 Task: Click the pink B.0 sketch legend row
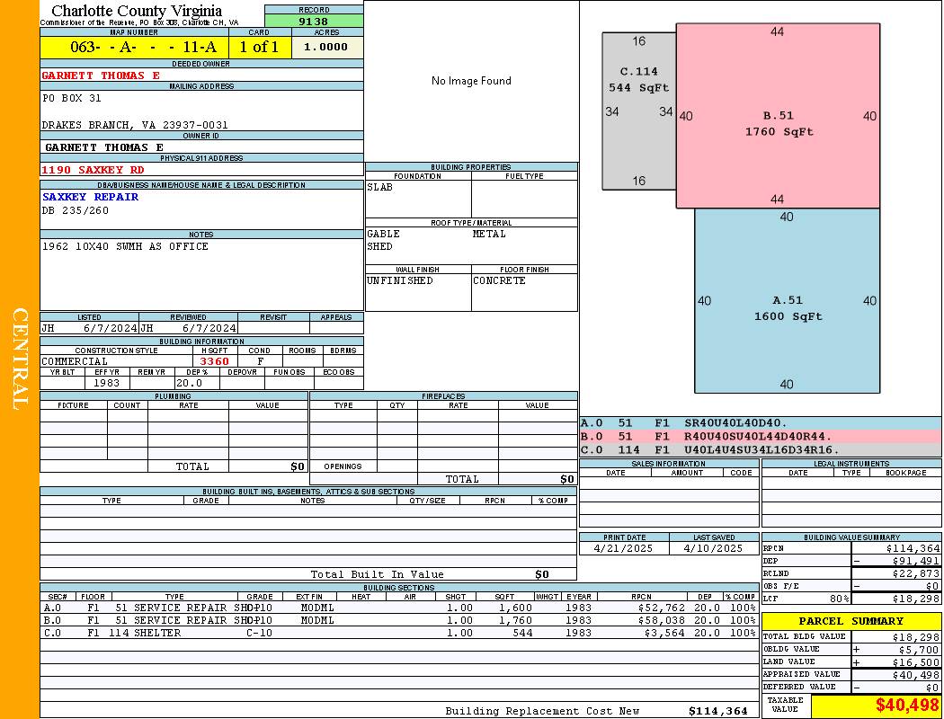pos(760,436)
